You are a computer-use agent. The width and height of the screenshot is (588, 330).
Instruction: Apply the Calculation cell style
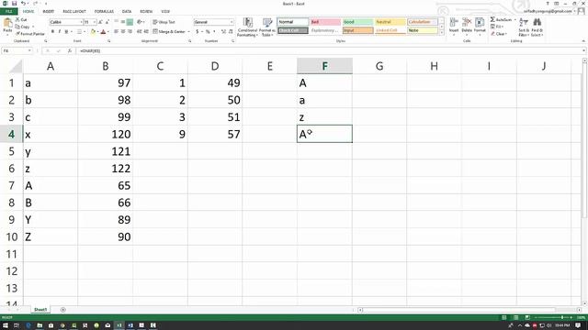click(423, 22)
